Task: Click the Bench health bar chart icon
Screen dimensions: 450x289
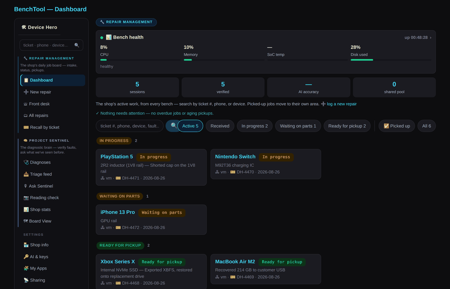Action: pos(109,37)
